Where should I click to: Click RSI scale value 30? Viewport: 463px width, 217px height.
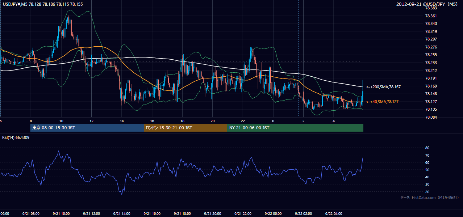427,184
